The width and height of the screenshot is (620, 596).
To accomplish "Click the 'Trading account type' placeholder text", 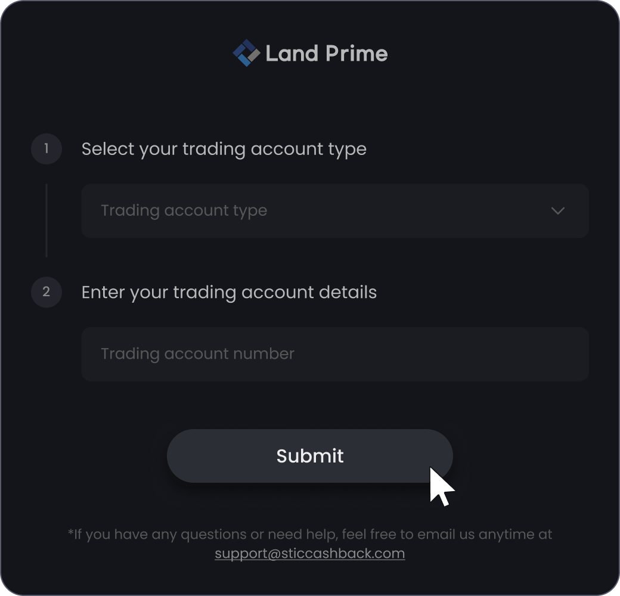I will [184, 210].
